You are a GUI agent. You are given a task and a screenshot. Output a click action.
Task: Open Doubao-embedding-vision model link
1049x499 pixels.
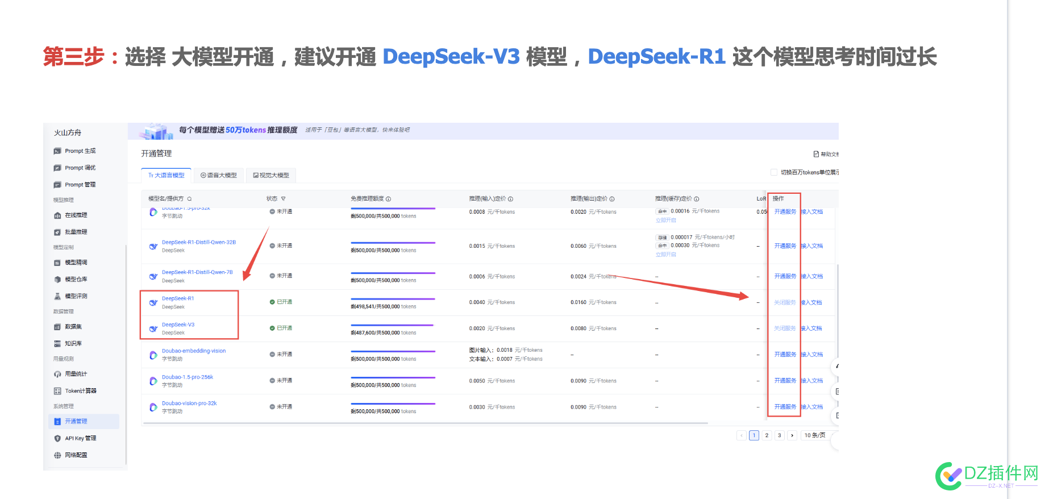[194, 351]
